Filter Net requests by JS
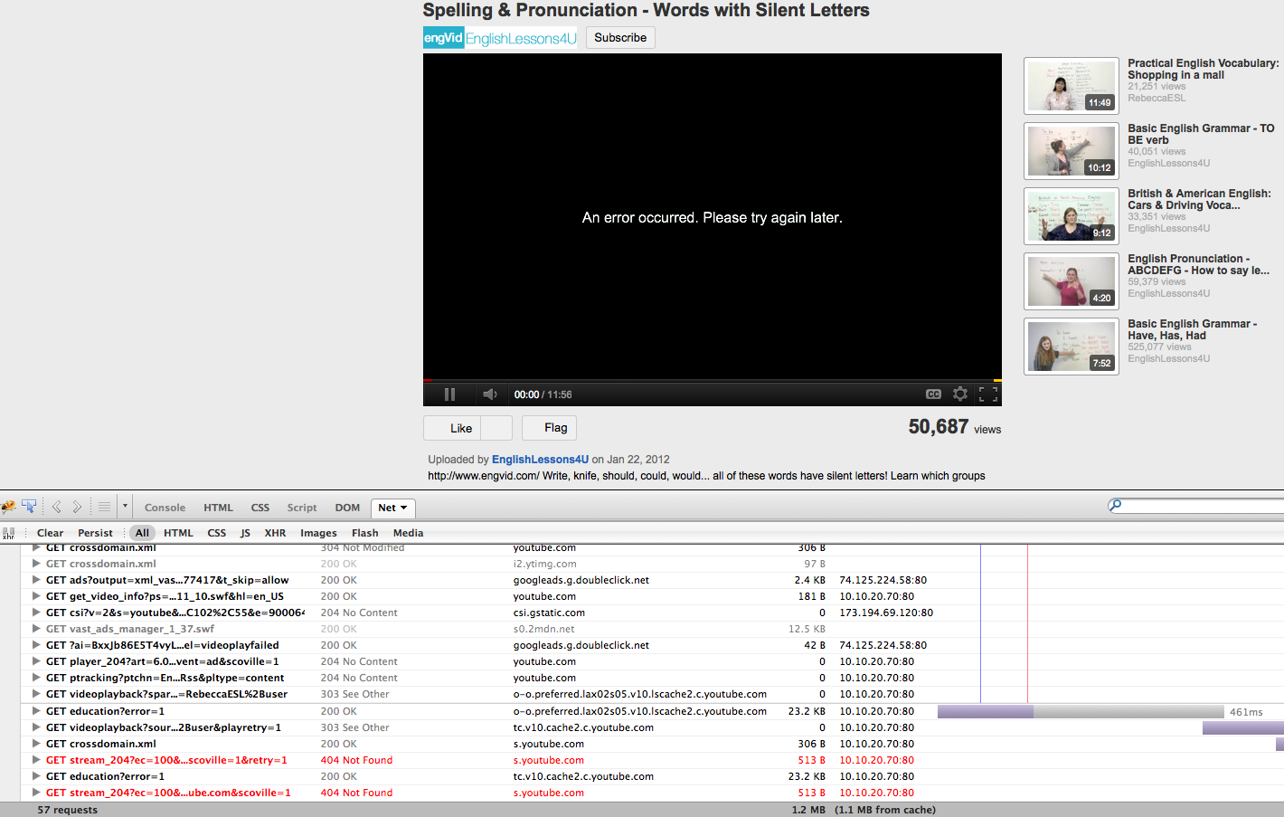The width and height of the screenshot is (1284, 817). [x=245, y=533]
